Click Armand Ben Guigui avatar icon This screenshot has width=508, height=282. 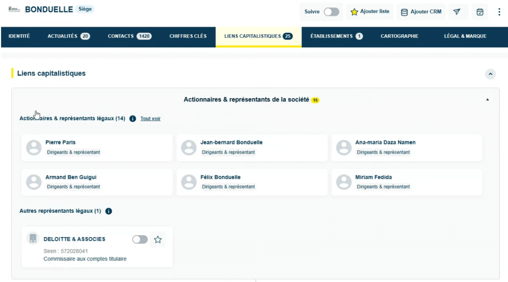(34, 182)
